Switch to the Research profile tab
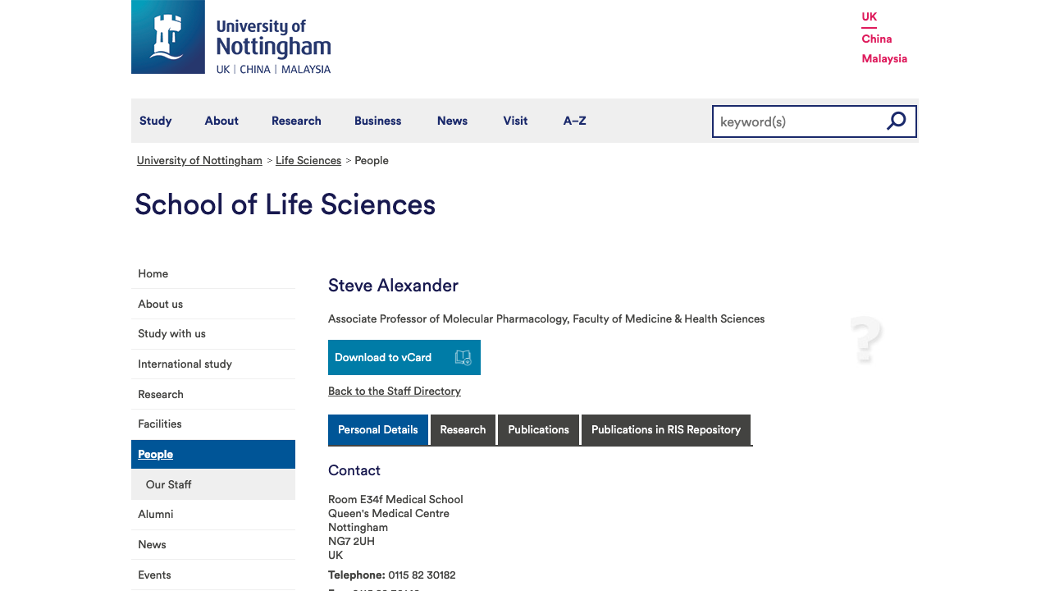Viewport: 1050px width, 591px height. 463,430
